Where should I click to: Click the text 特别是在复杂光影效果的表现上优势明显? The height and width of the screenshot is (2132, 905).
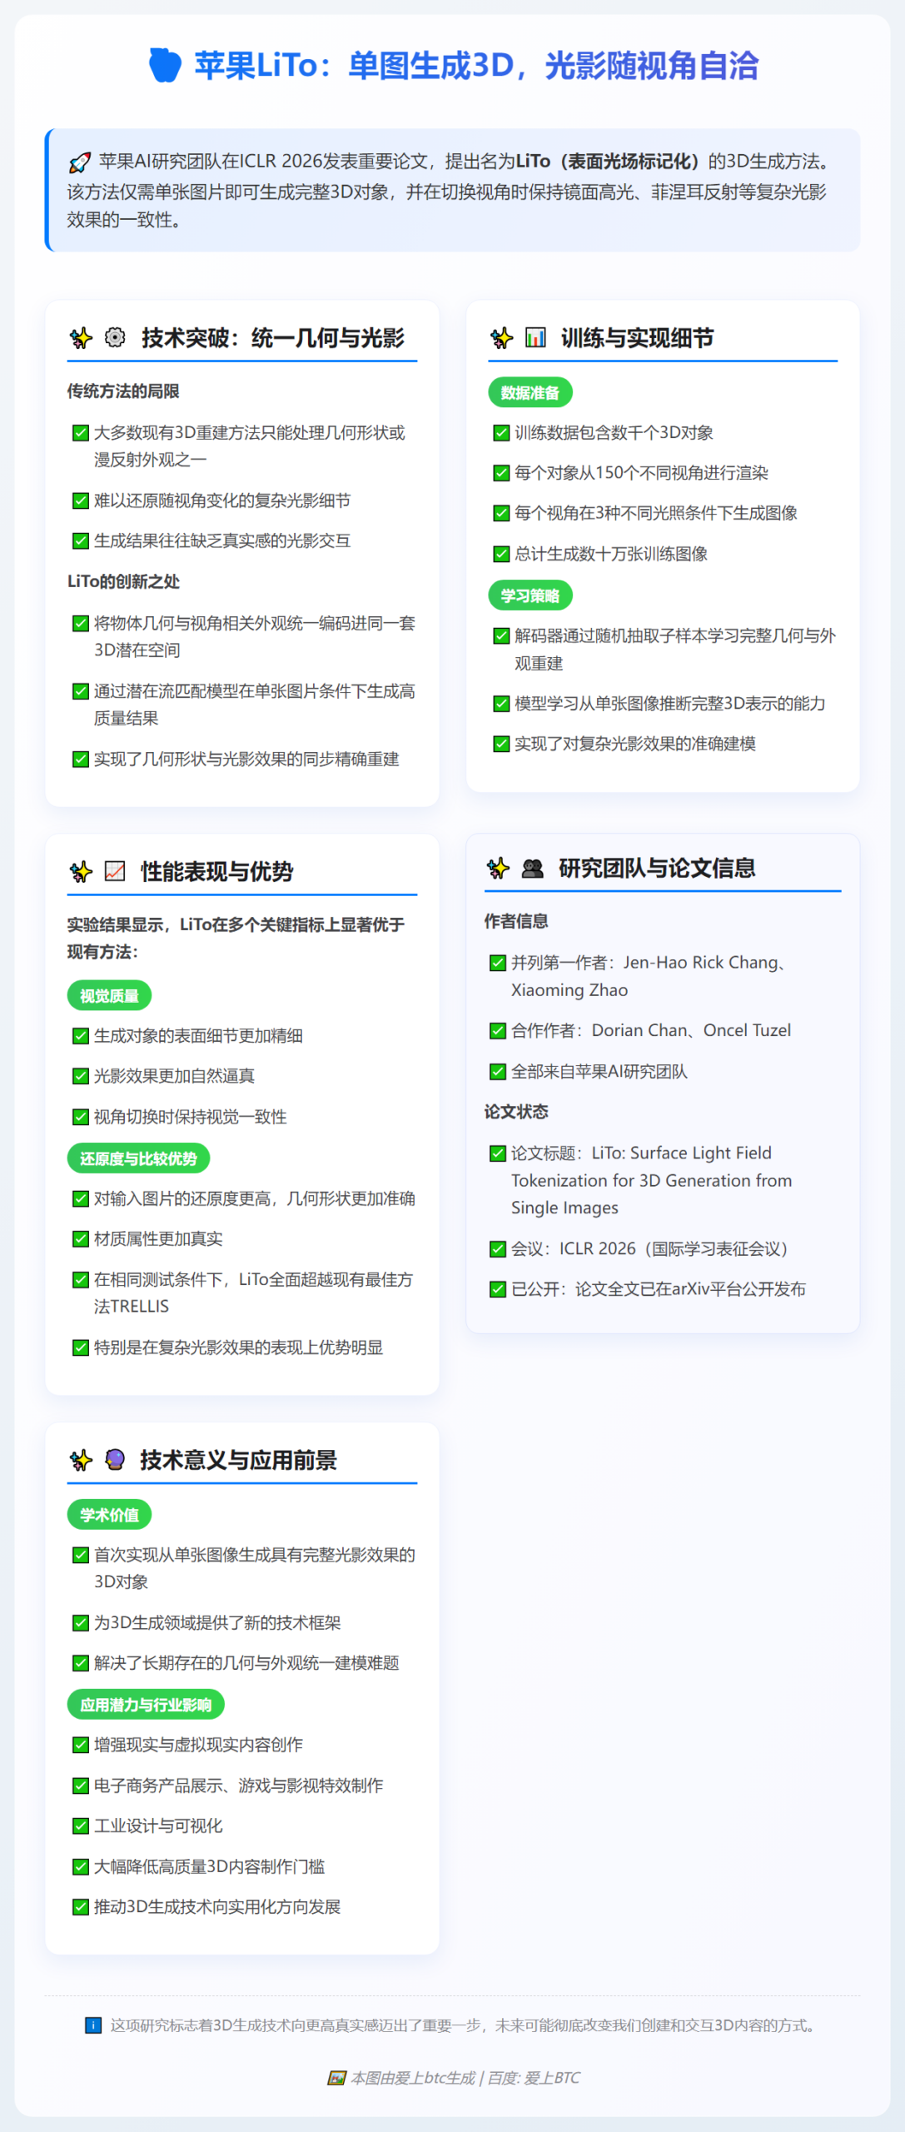tap(239, 1347)
